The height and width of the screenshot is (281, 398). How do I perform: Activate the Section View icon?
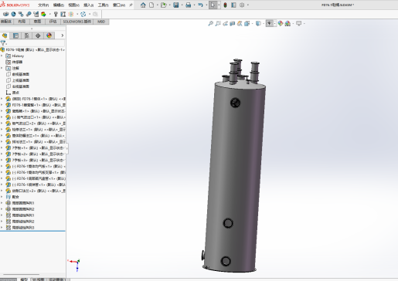233,24
